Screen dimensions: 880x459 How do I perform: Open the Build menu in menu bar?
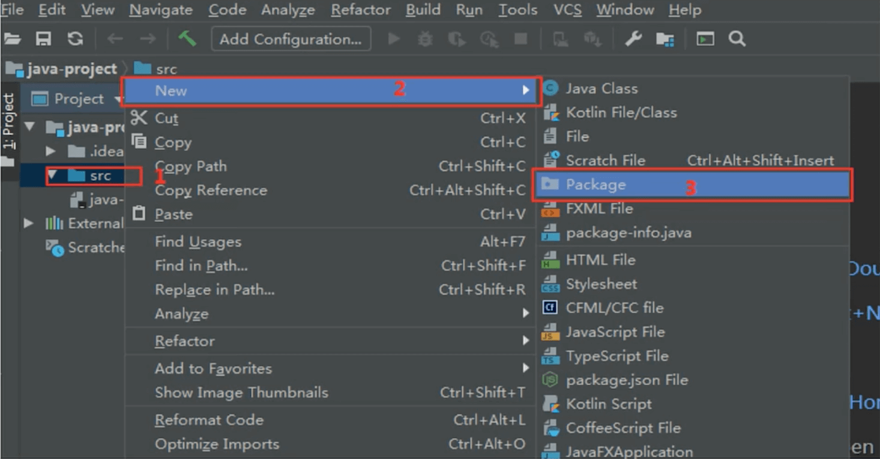pos(423,10)
